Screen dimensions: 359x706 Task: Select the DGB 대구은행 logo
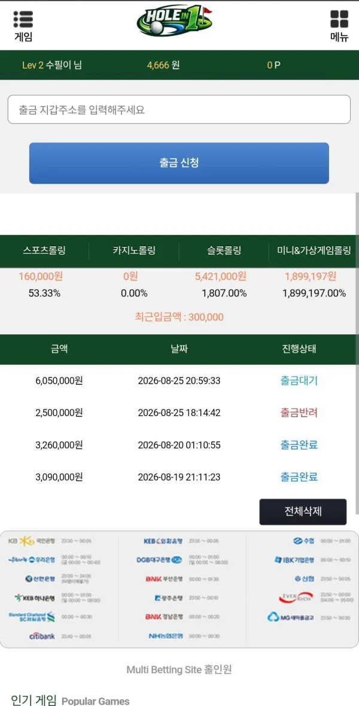coord(160,560)
